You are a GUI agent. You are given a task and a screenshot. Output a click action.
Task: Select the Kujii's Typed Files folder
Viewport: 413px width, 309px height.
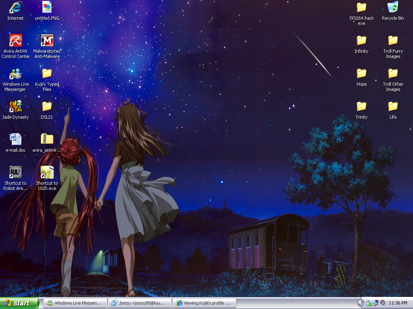pyautogui.click(x=47, y=73)
